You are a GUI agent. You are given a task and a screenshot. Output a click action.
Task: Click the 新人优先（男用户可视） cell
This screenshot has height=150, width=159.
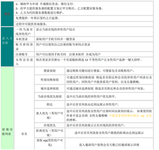coord(50,115)
